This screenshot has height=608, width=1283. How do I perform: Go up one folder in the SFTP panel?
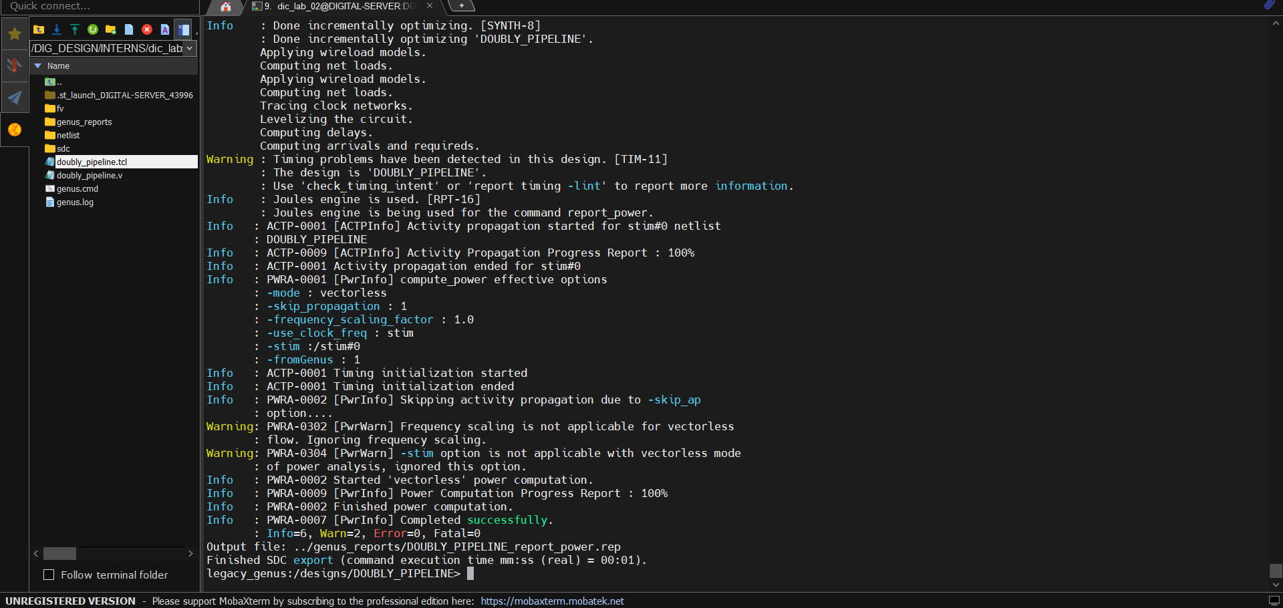tap(39, 29)
